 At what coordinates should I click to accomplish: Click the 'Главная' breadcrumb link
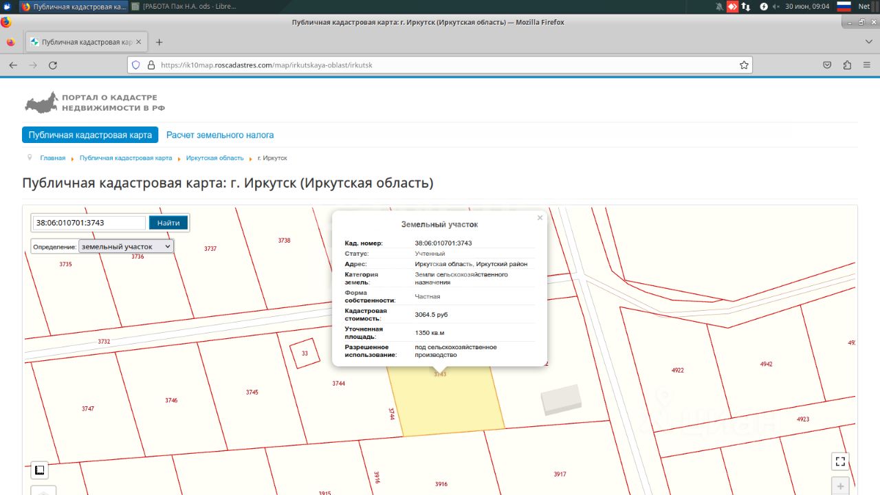tap(52, 158)
